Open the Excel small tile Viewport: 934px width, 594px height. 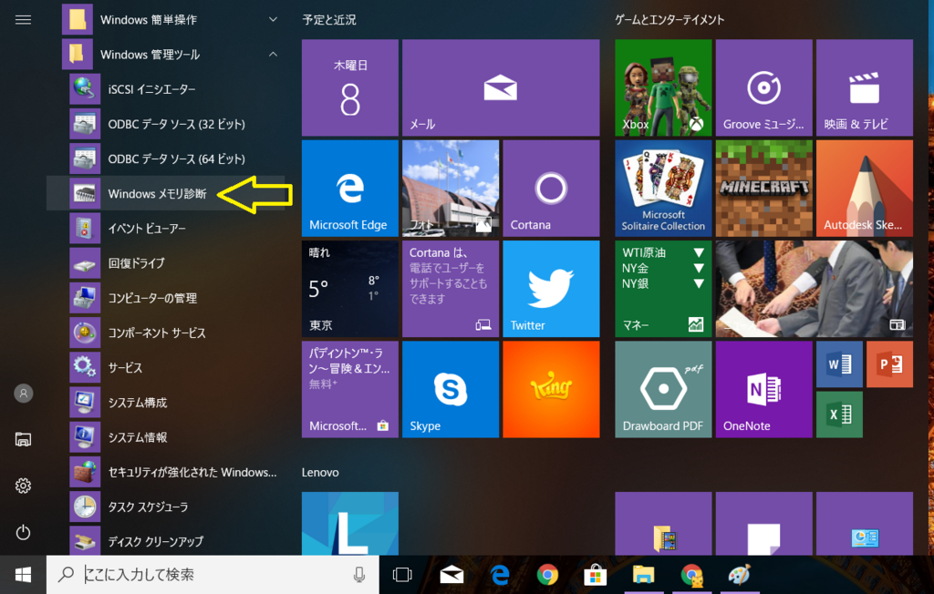click(x=839, y=415)
